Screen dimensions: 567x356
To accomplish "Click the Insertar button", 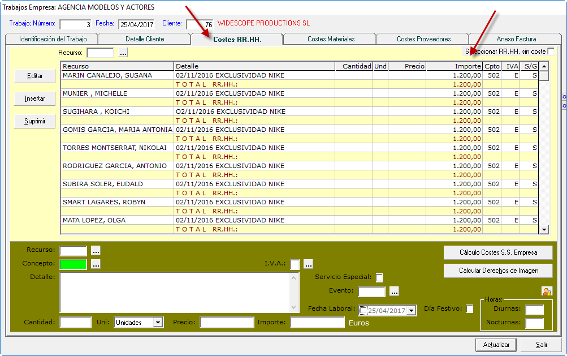I will coord(34,98).
